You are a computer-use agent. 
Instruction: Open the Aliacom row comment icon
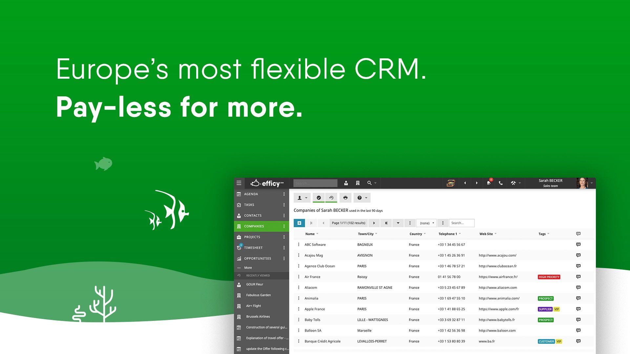(578, 287)
